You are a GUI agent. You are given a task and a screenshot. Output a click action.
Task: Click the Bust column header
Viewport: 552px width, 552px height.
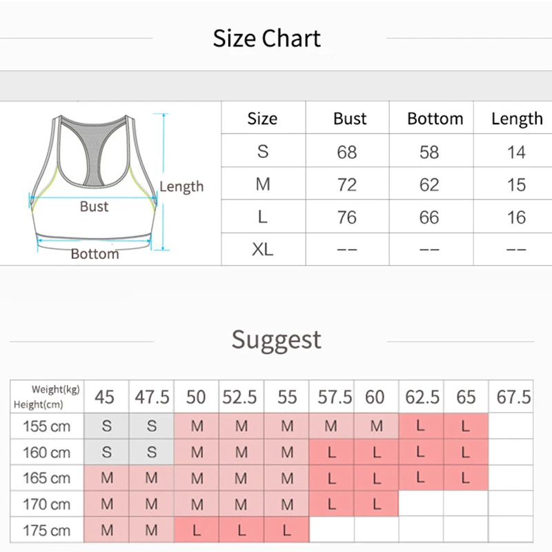(350, 119)
